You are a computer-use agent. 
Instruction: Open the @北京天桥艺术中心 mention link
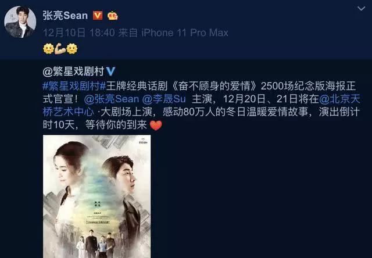click(x=202, y=105)
